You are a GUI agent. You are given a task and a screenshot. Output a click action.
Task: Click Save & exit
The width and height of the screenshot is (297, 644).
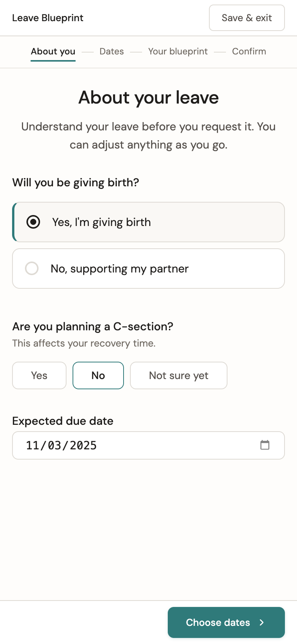point(247,18)
